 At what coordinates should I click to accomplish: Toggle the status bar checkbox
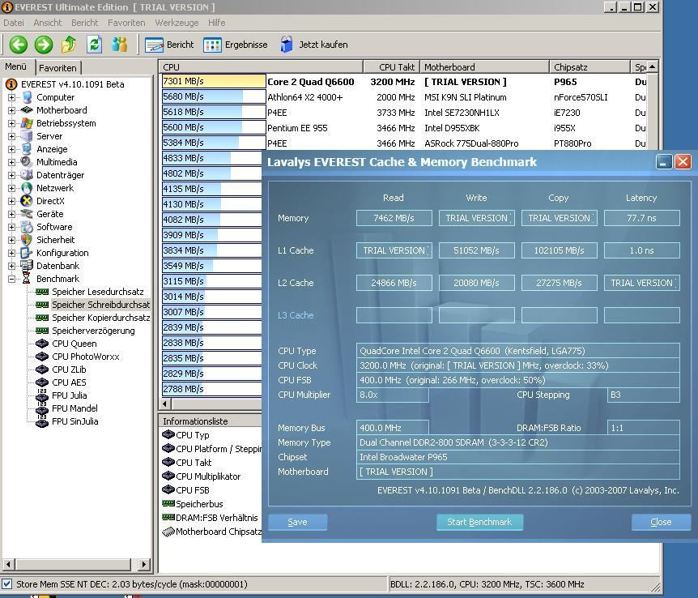click(x=7, y=583)
